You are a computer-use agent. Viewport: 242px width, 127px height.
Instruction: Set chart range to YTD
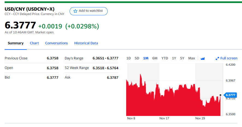(x=165, y=58)
